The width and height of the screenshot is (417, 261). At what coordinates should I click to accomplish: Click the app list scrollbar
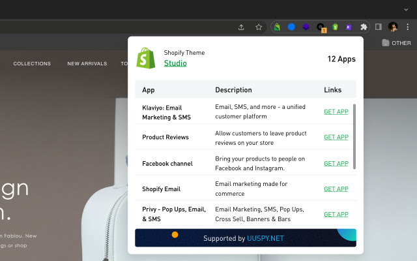click(354, 136)
